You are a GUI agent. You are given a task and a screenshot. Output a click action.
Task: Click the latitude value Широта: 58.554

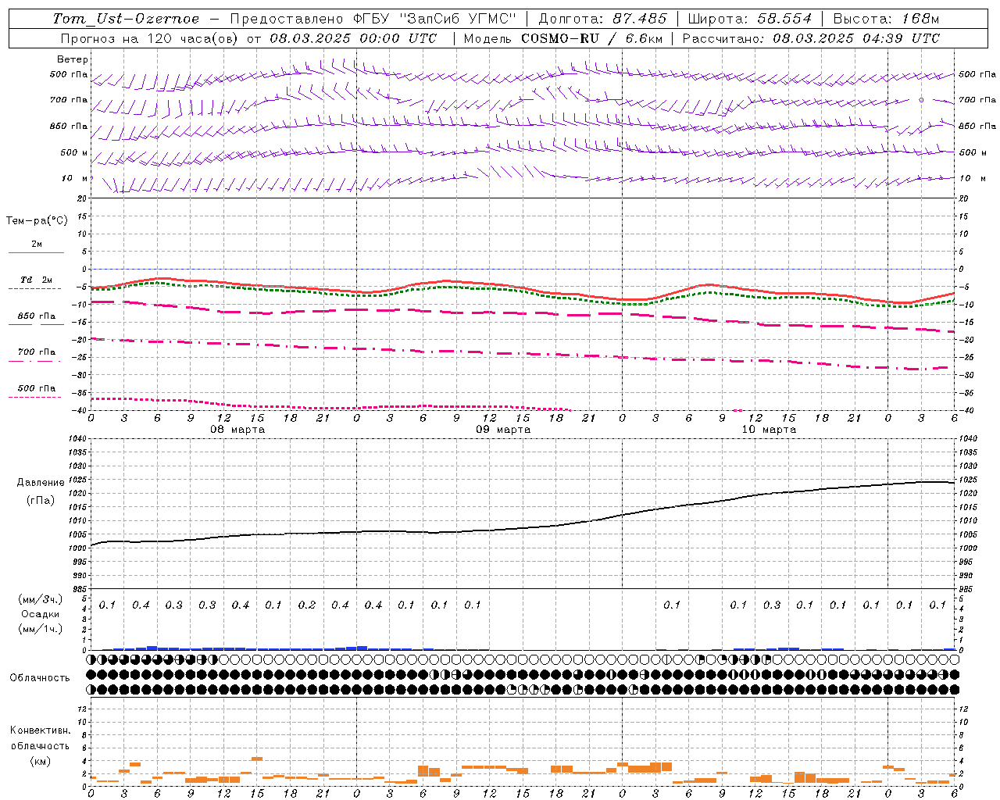coord(750,19)
